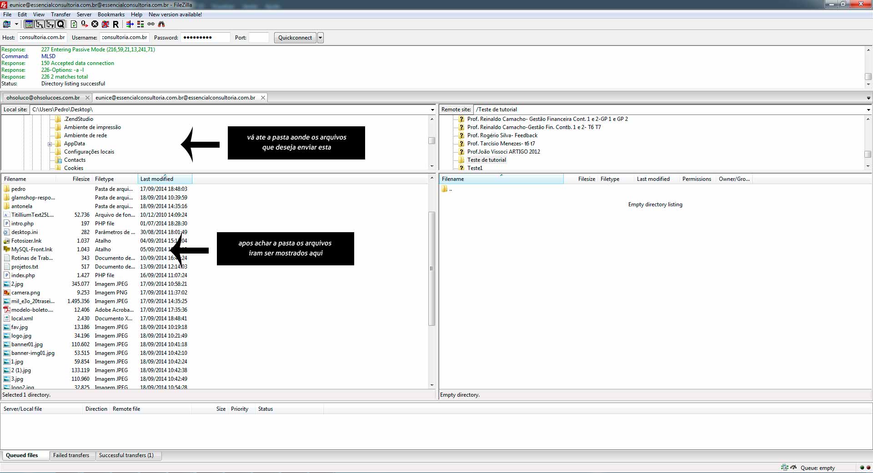Toggle synchronized browsing
873x473 pixels.
pyautogui.click(x=151, y=24)
